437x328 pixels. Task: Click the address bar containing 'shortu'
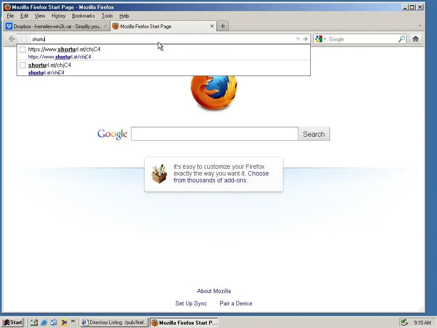(x=163, y=39)
